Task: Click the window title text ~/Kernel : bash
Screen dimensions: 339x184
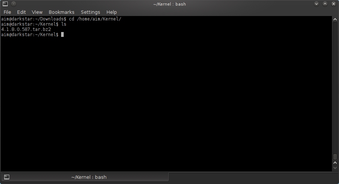Action: point(169,4)
